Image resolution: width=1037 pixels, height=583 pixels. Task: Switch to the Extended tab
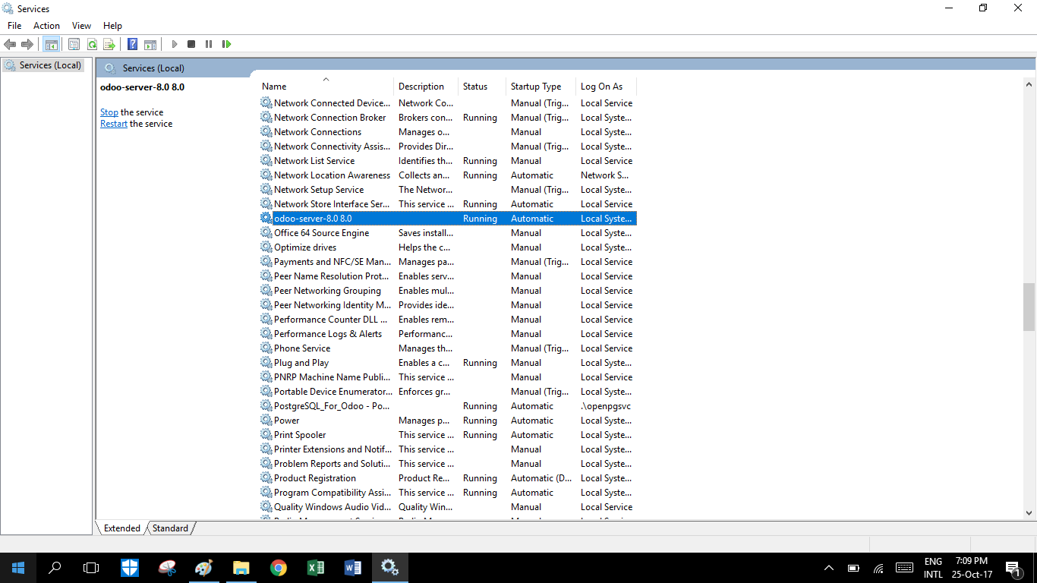point(122,528)
